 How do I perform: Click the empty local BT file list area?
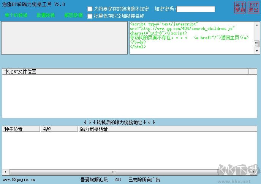(x=129, y=96)
